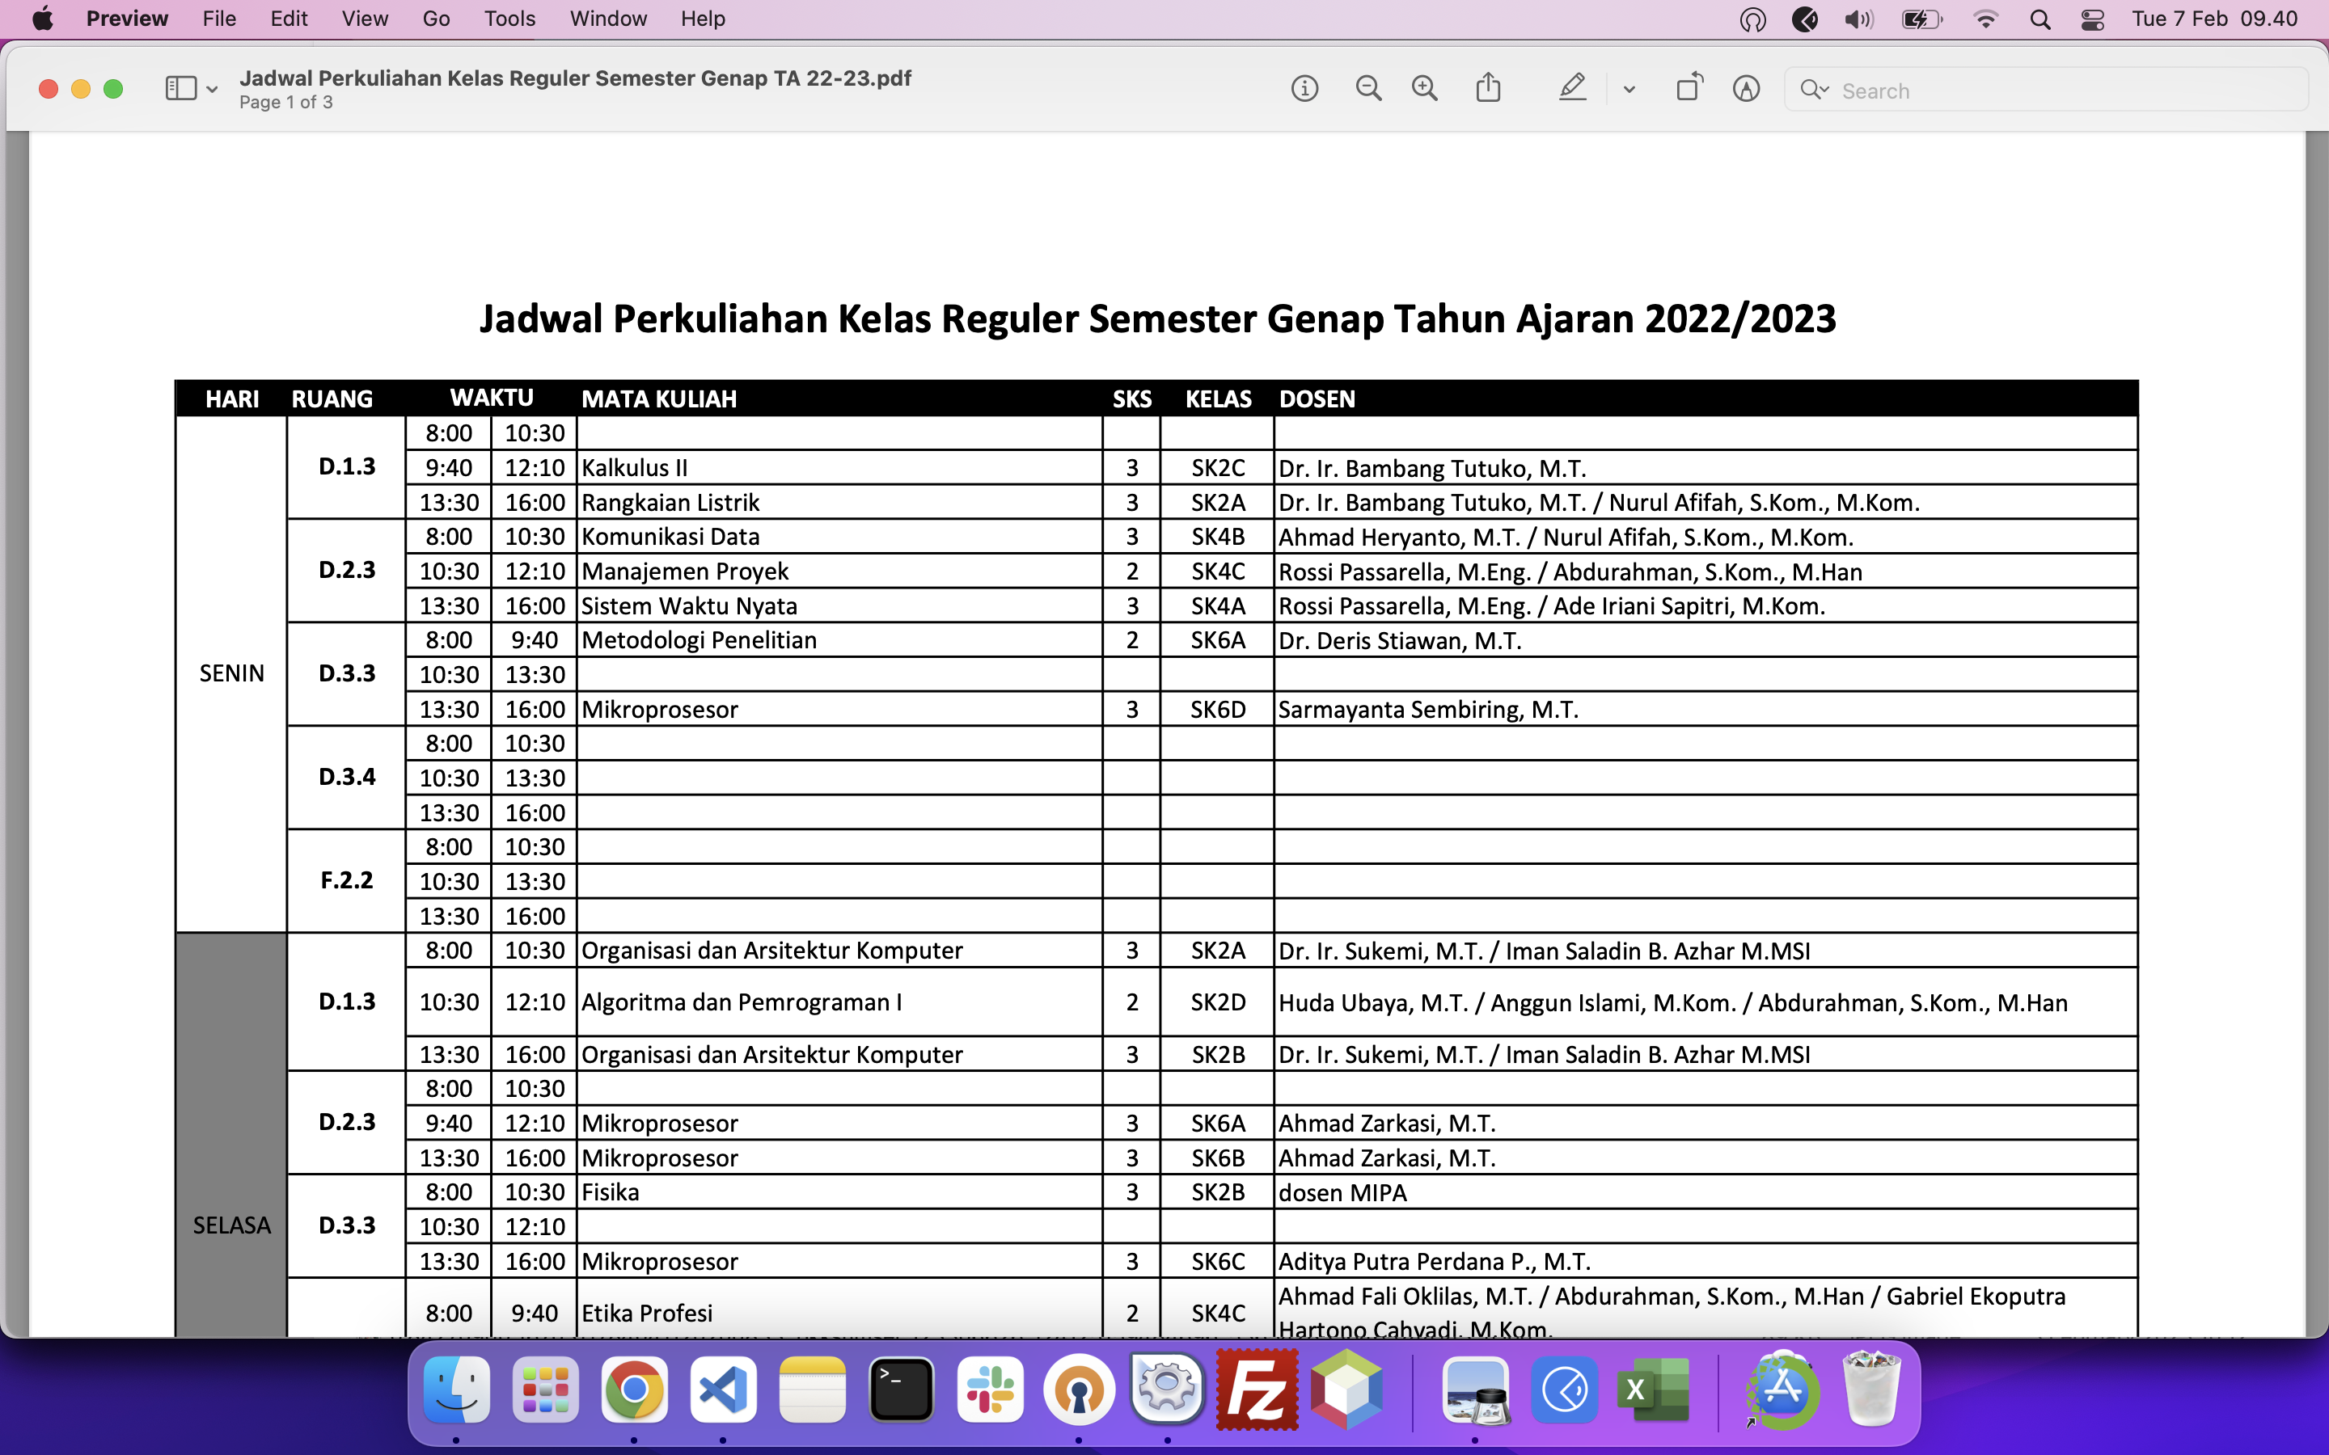This screenshot has width=2329, height=1455.
Task: Show the Markup toolbar
Action: (x=1746, y=90)
